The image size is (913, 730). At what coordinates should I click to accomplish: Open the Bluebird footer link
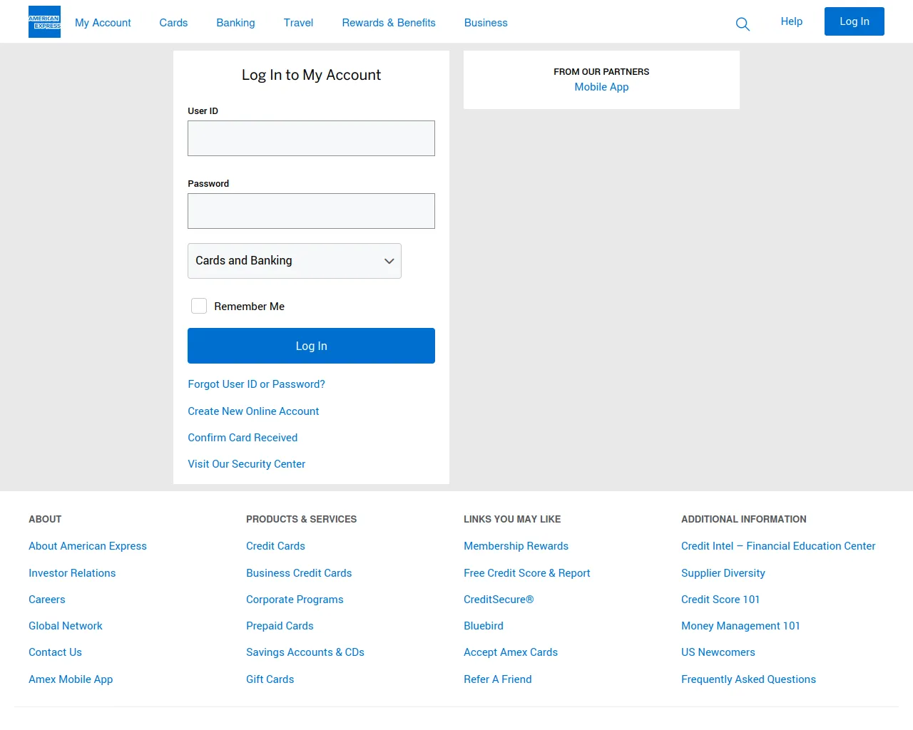coord(484,626)
